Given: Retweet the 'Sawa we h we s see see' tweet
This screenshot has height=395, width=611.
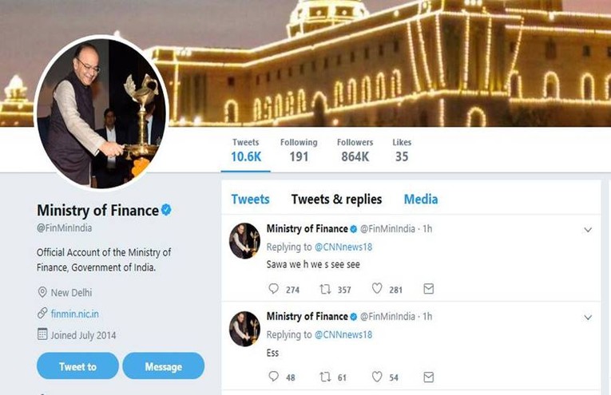Looking at the screenshot, I should coord(325,289).
